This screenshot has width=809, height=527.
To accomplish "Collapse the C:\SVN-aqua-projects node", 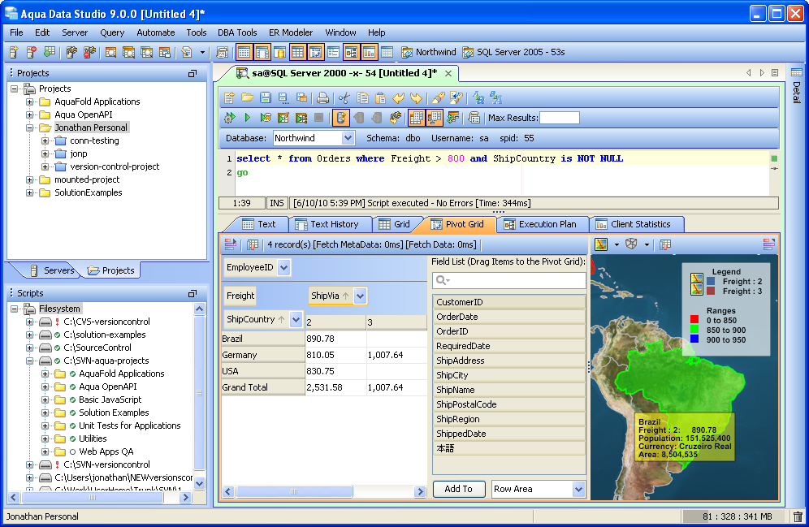I will [30, 361].
